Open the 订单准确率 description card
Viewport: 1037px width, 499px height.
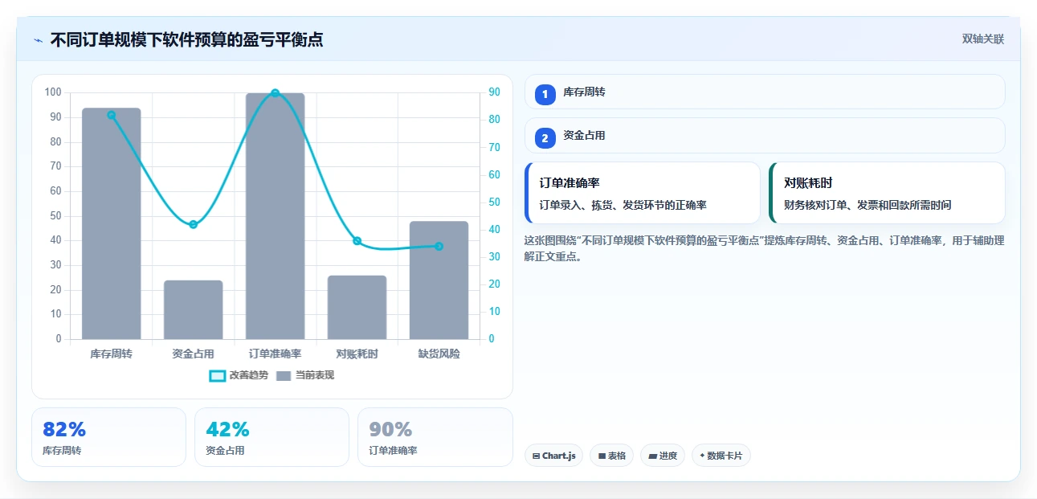tap(643, 193)
